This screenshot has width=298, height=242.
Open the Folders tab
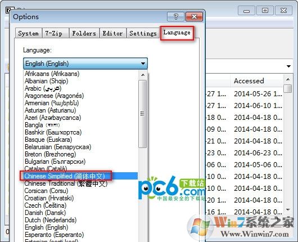[84, 33]
